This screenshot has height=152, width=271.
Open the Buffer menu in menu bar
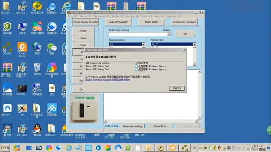pyautogui.click(x=118, y=16)
